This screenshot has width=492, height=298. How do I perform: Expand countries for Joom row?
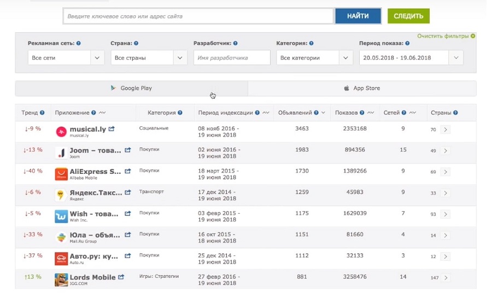click(445, 151)
